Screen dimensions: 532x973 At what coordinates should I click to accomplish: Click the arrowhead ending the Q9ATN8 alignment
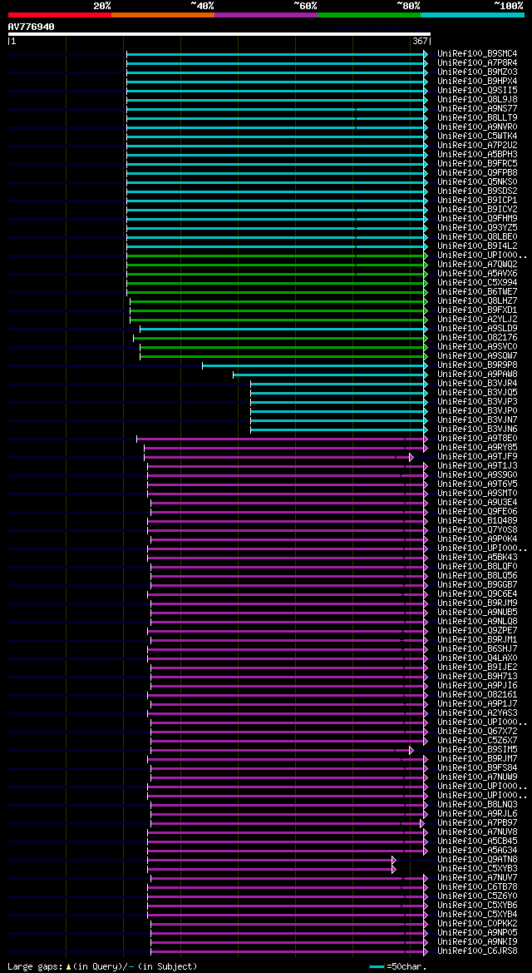394,860
